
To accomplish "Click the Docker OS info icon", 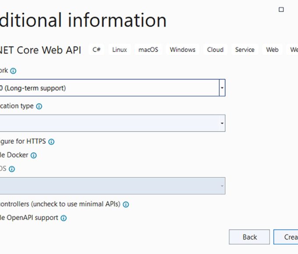I will click(12, 169).
